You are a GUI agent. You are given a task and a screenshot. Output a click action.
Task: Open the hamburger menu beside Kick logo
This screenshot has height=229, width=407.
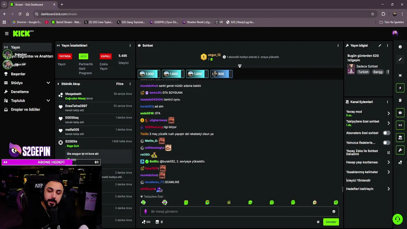7,33
